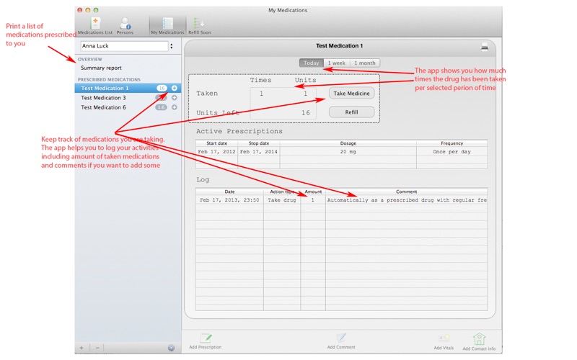
Task: Open the sidebar gear action menu
Action: click(x=171, y=348)
